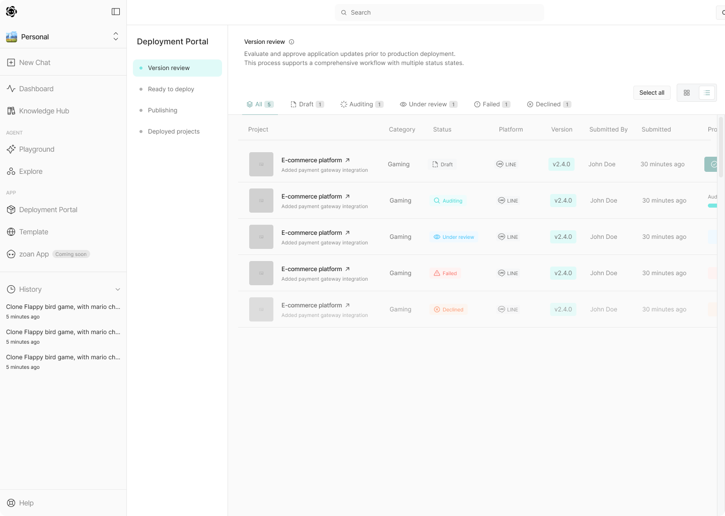The width and height of the screenshot is (725, 516).
Task: Click the Draft row project thumbnail
Action: [261, 164]
